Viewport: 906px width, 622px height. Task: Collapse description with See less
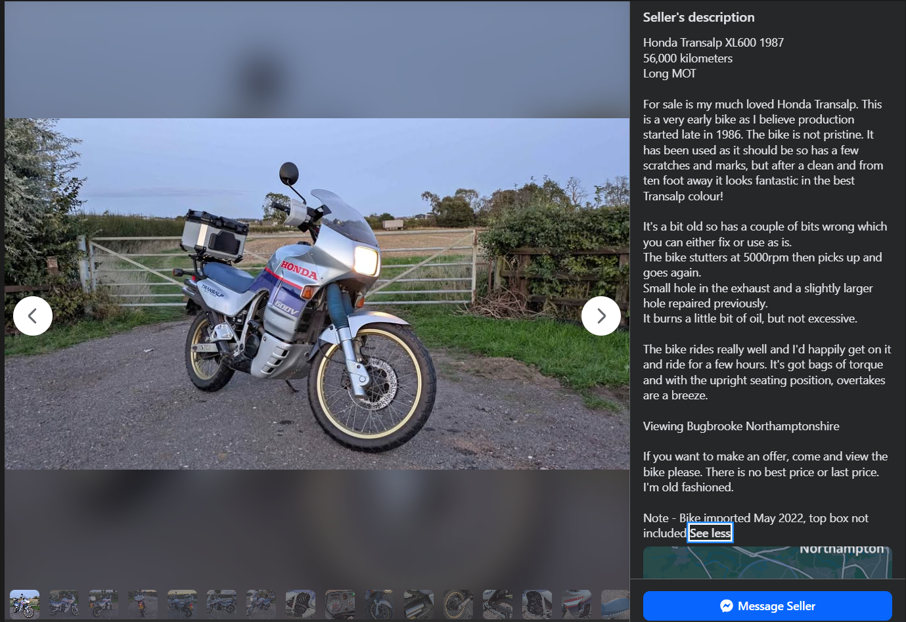coord(710,533)
